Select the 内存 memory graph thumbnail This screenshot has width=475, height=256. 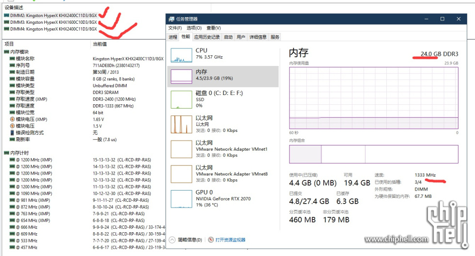point(181,77)
